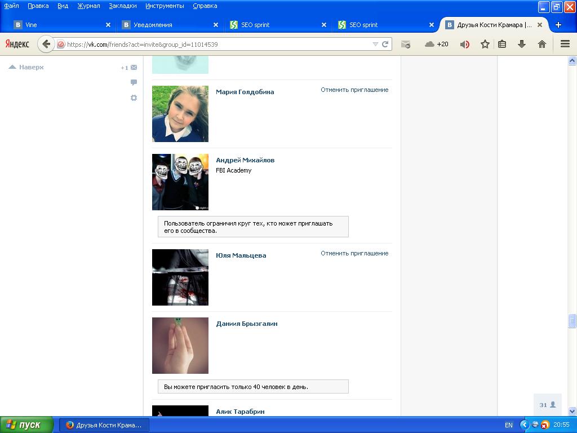Screen dimensions: 577x433
Task: Open Андрей Михайлов profile link
Action: (x=245, y=160)
